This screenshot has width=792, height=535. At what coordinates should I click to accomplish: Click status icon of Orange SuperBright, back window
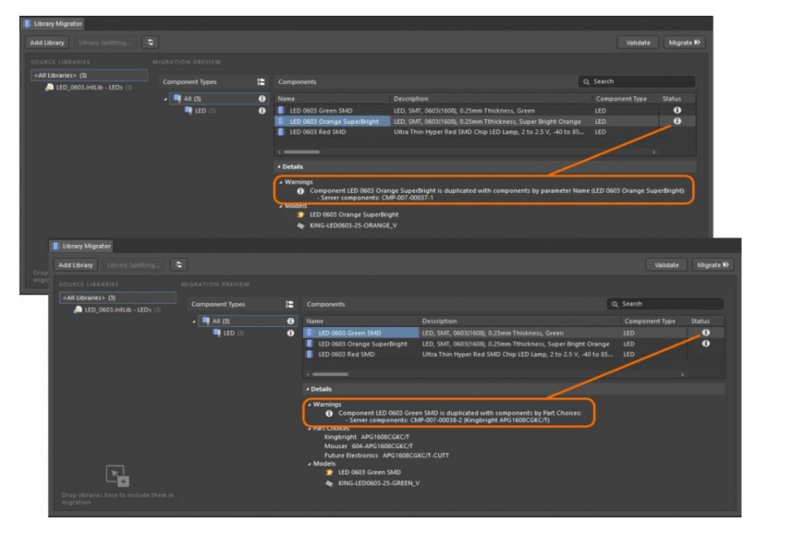pos(677,121)
